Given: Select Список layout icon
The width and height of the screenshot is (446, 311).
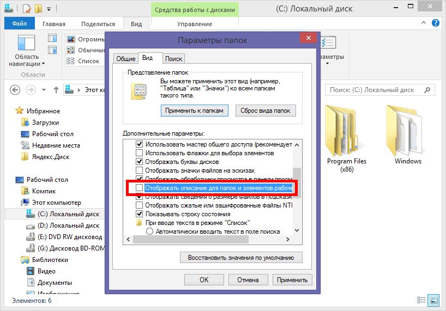Looking at the screenshot, I should tap(70, 61).
